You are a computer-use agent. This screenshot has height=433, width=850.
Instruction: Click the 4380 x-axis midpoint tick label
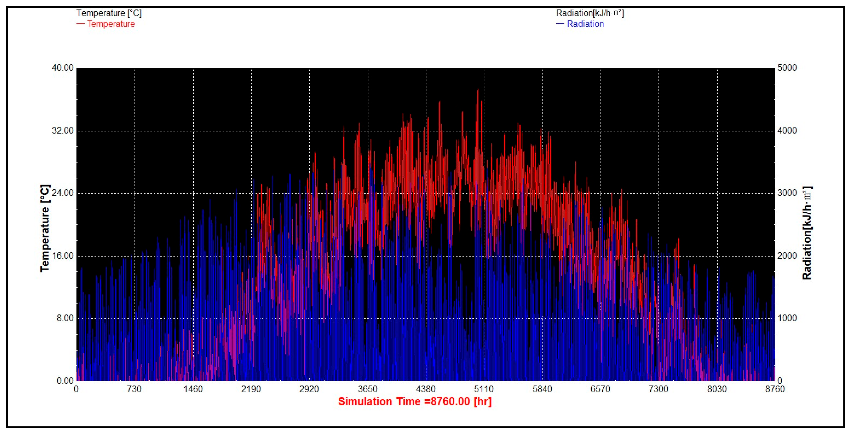point(426,389)
